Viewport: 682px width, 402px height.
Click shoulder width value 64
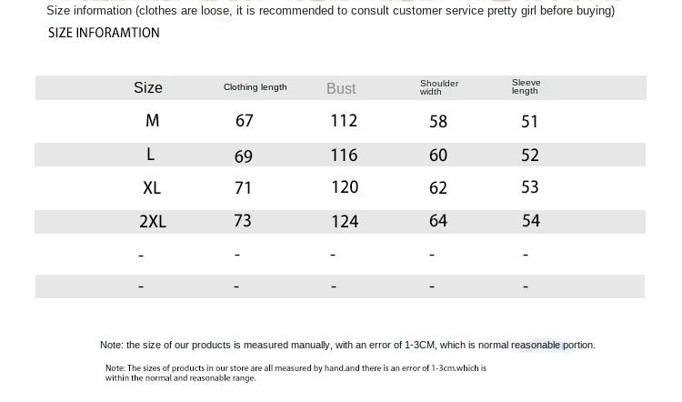point(438,221)
